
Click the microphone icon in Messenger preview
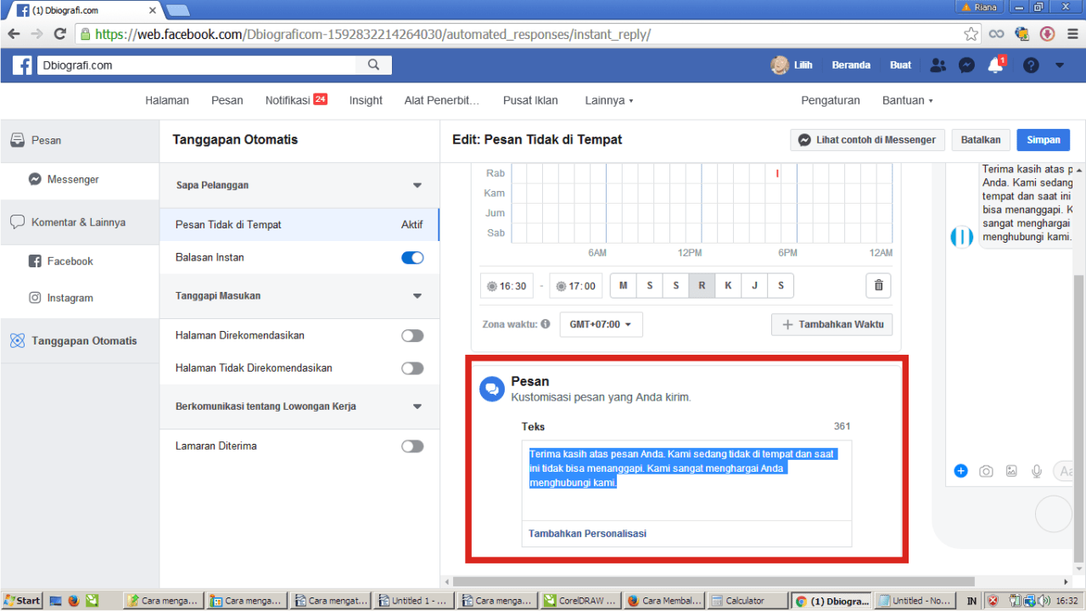1036,471
